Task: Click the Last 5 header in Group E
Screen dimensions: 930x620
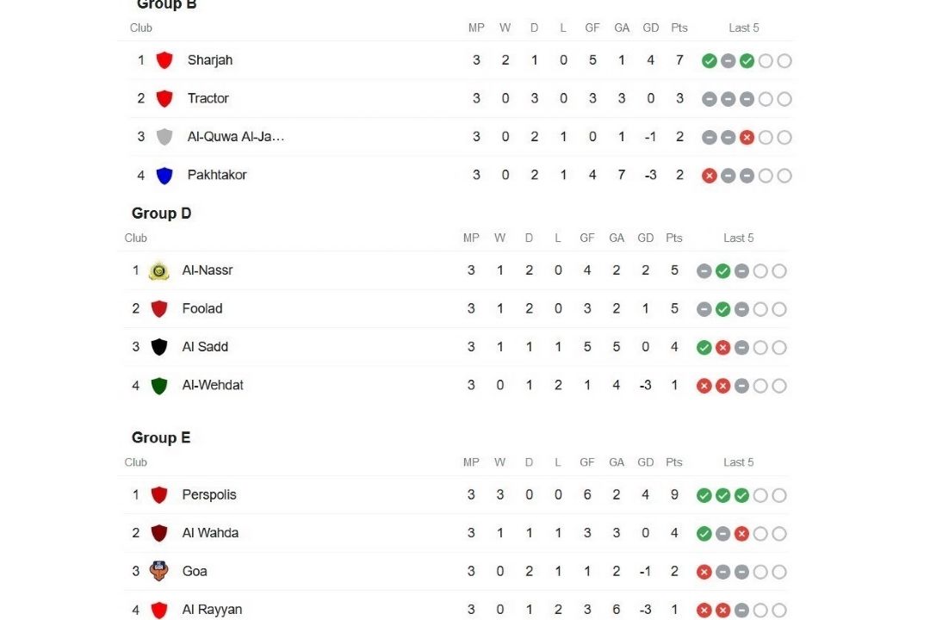Action: (x=739, y=462)
